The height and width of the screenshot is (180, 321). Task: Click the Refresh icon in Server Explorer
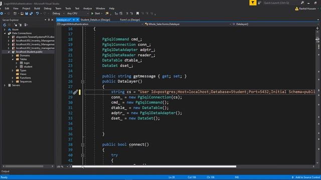click(5, 25)
